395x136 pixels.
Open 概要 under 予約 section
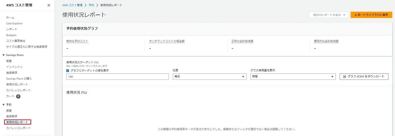click(x=9, y=110)
